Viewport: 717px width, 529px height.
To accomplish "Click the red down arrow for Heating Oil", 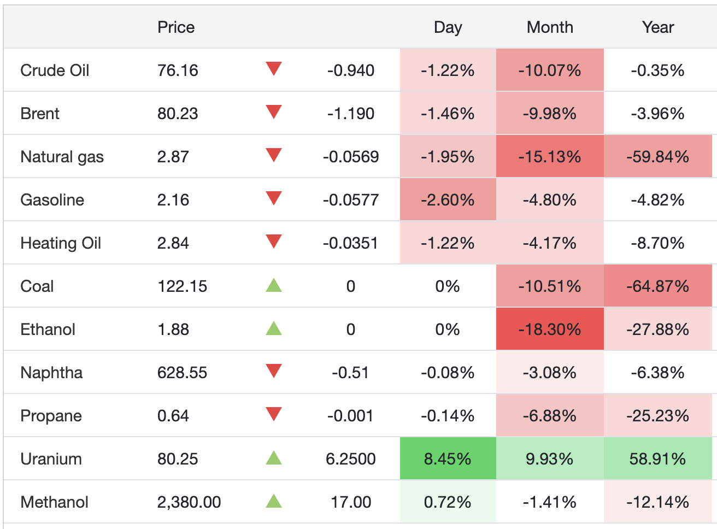I will [274, 242].
